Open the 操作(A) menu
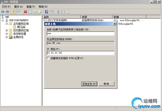162x111 pixels. click(x=19, y=7)
